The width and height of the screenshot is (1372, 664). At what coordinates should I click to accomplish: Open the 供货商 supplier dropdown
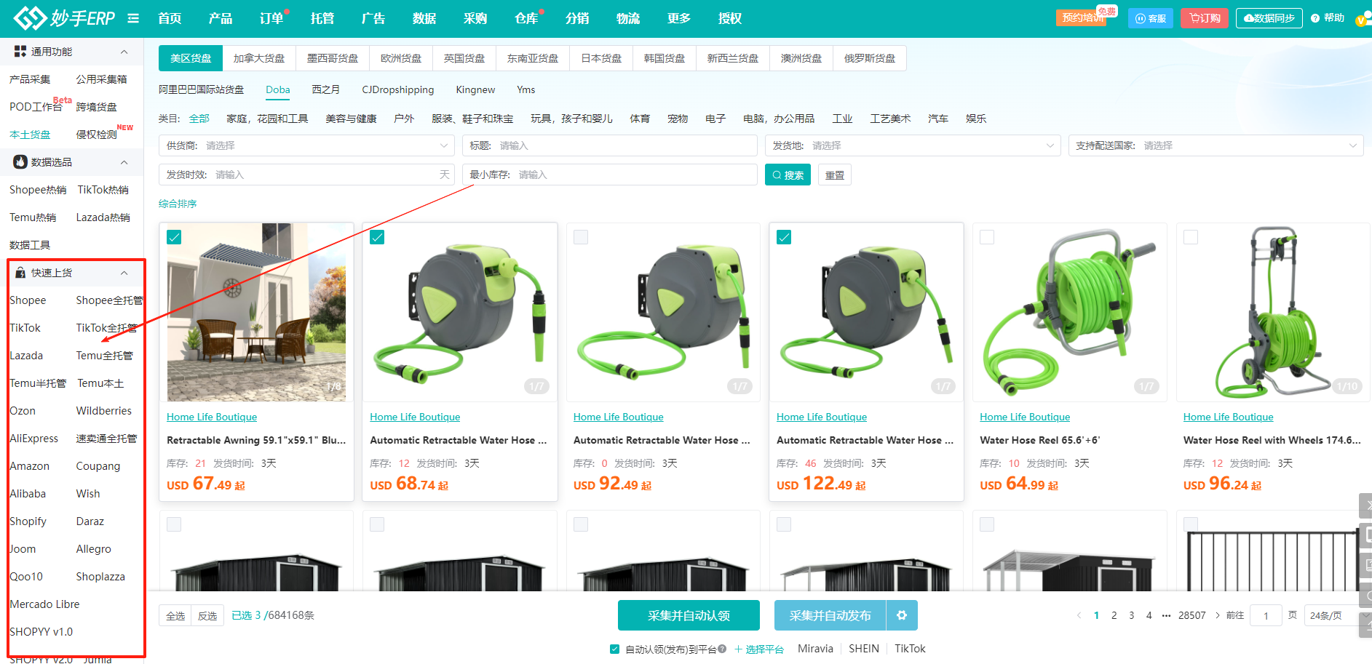tap(306, 145)
